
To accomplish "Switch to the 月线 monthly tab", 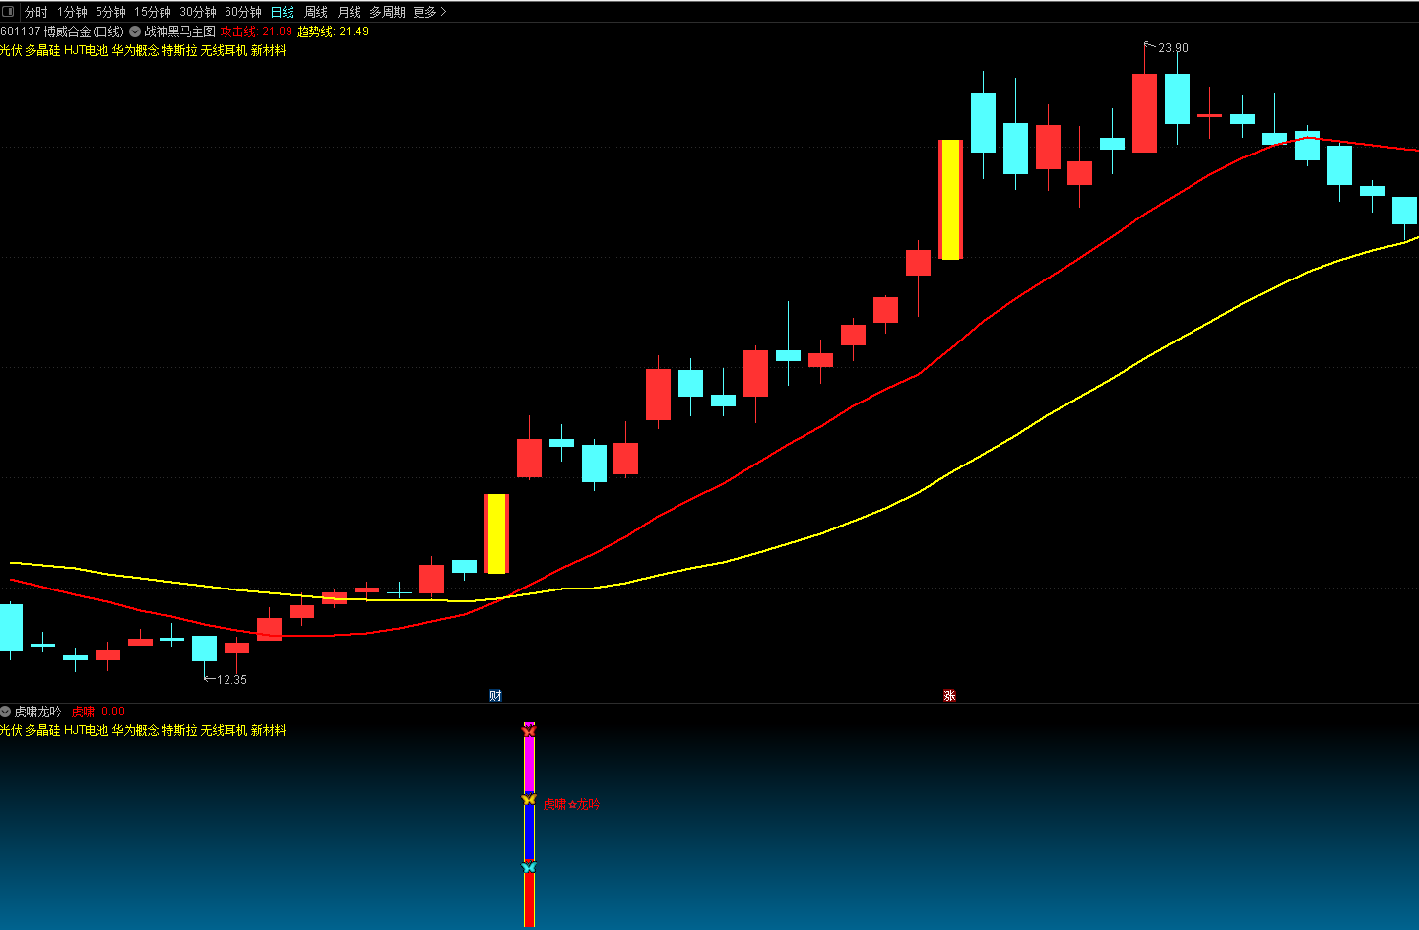I will point(350,12).
